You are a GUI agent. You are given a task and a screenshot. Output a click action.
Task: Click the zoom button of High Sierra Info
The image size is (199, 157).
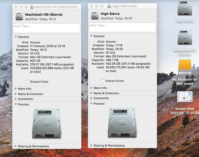click(102, 6)
